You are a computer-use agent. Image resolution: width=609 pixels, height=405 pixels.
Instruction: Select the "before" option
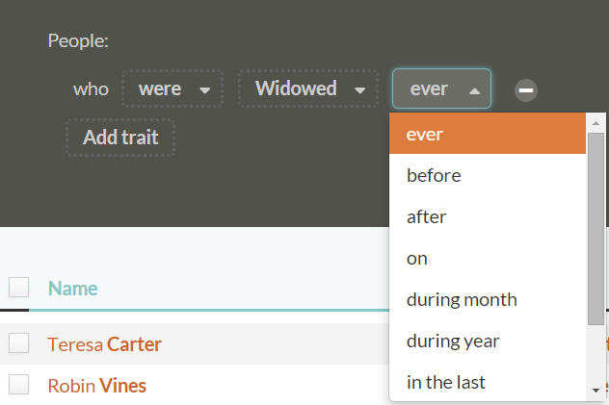pyautogui.click(x=487, y=175)
